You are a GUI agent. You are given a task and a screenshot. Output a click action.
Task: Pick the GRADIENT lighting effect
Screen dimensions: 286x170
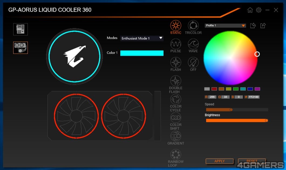176,136
